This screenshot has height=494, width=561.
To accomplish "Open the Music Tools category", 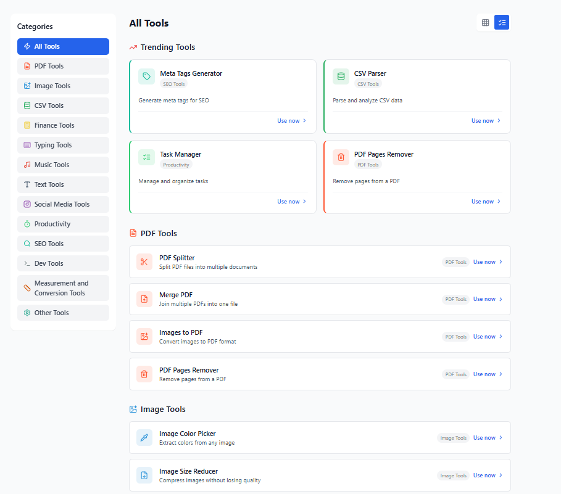I will [x=64, y=165].
